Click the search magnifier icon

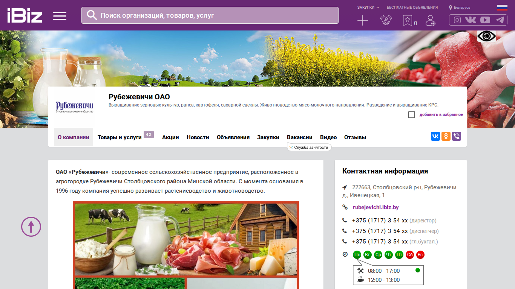click(x=92, y=15)
